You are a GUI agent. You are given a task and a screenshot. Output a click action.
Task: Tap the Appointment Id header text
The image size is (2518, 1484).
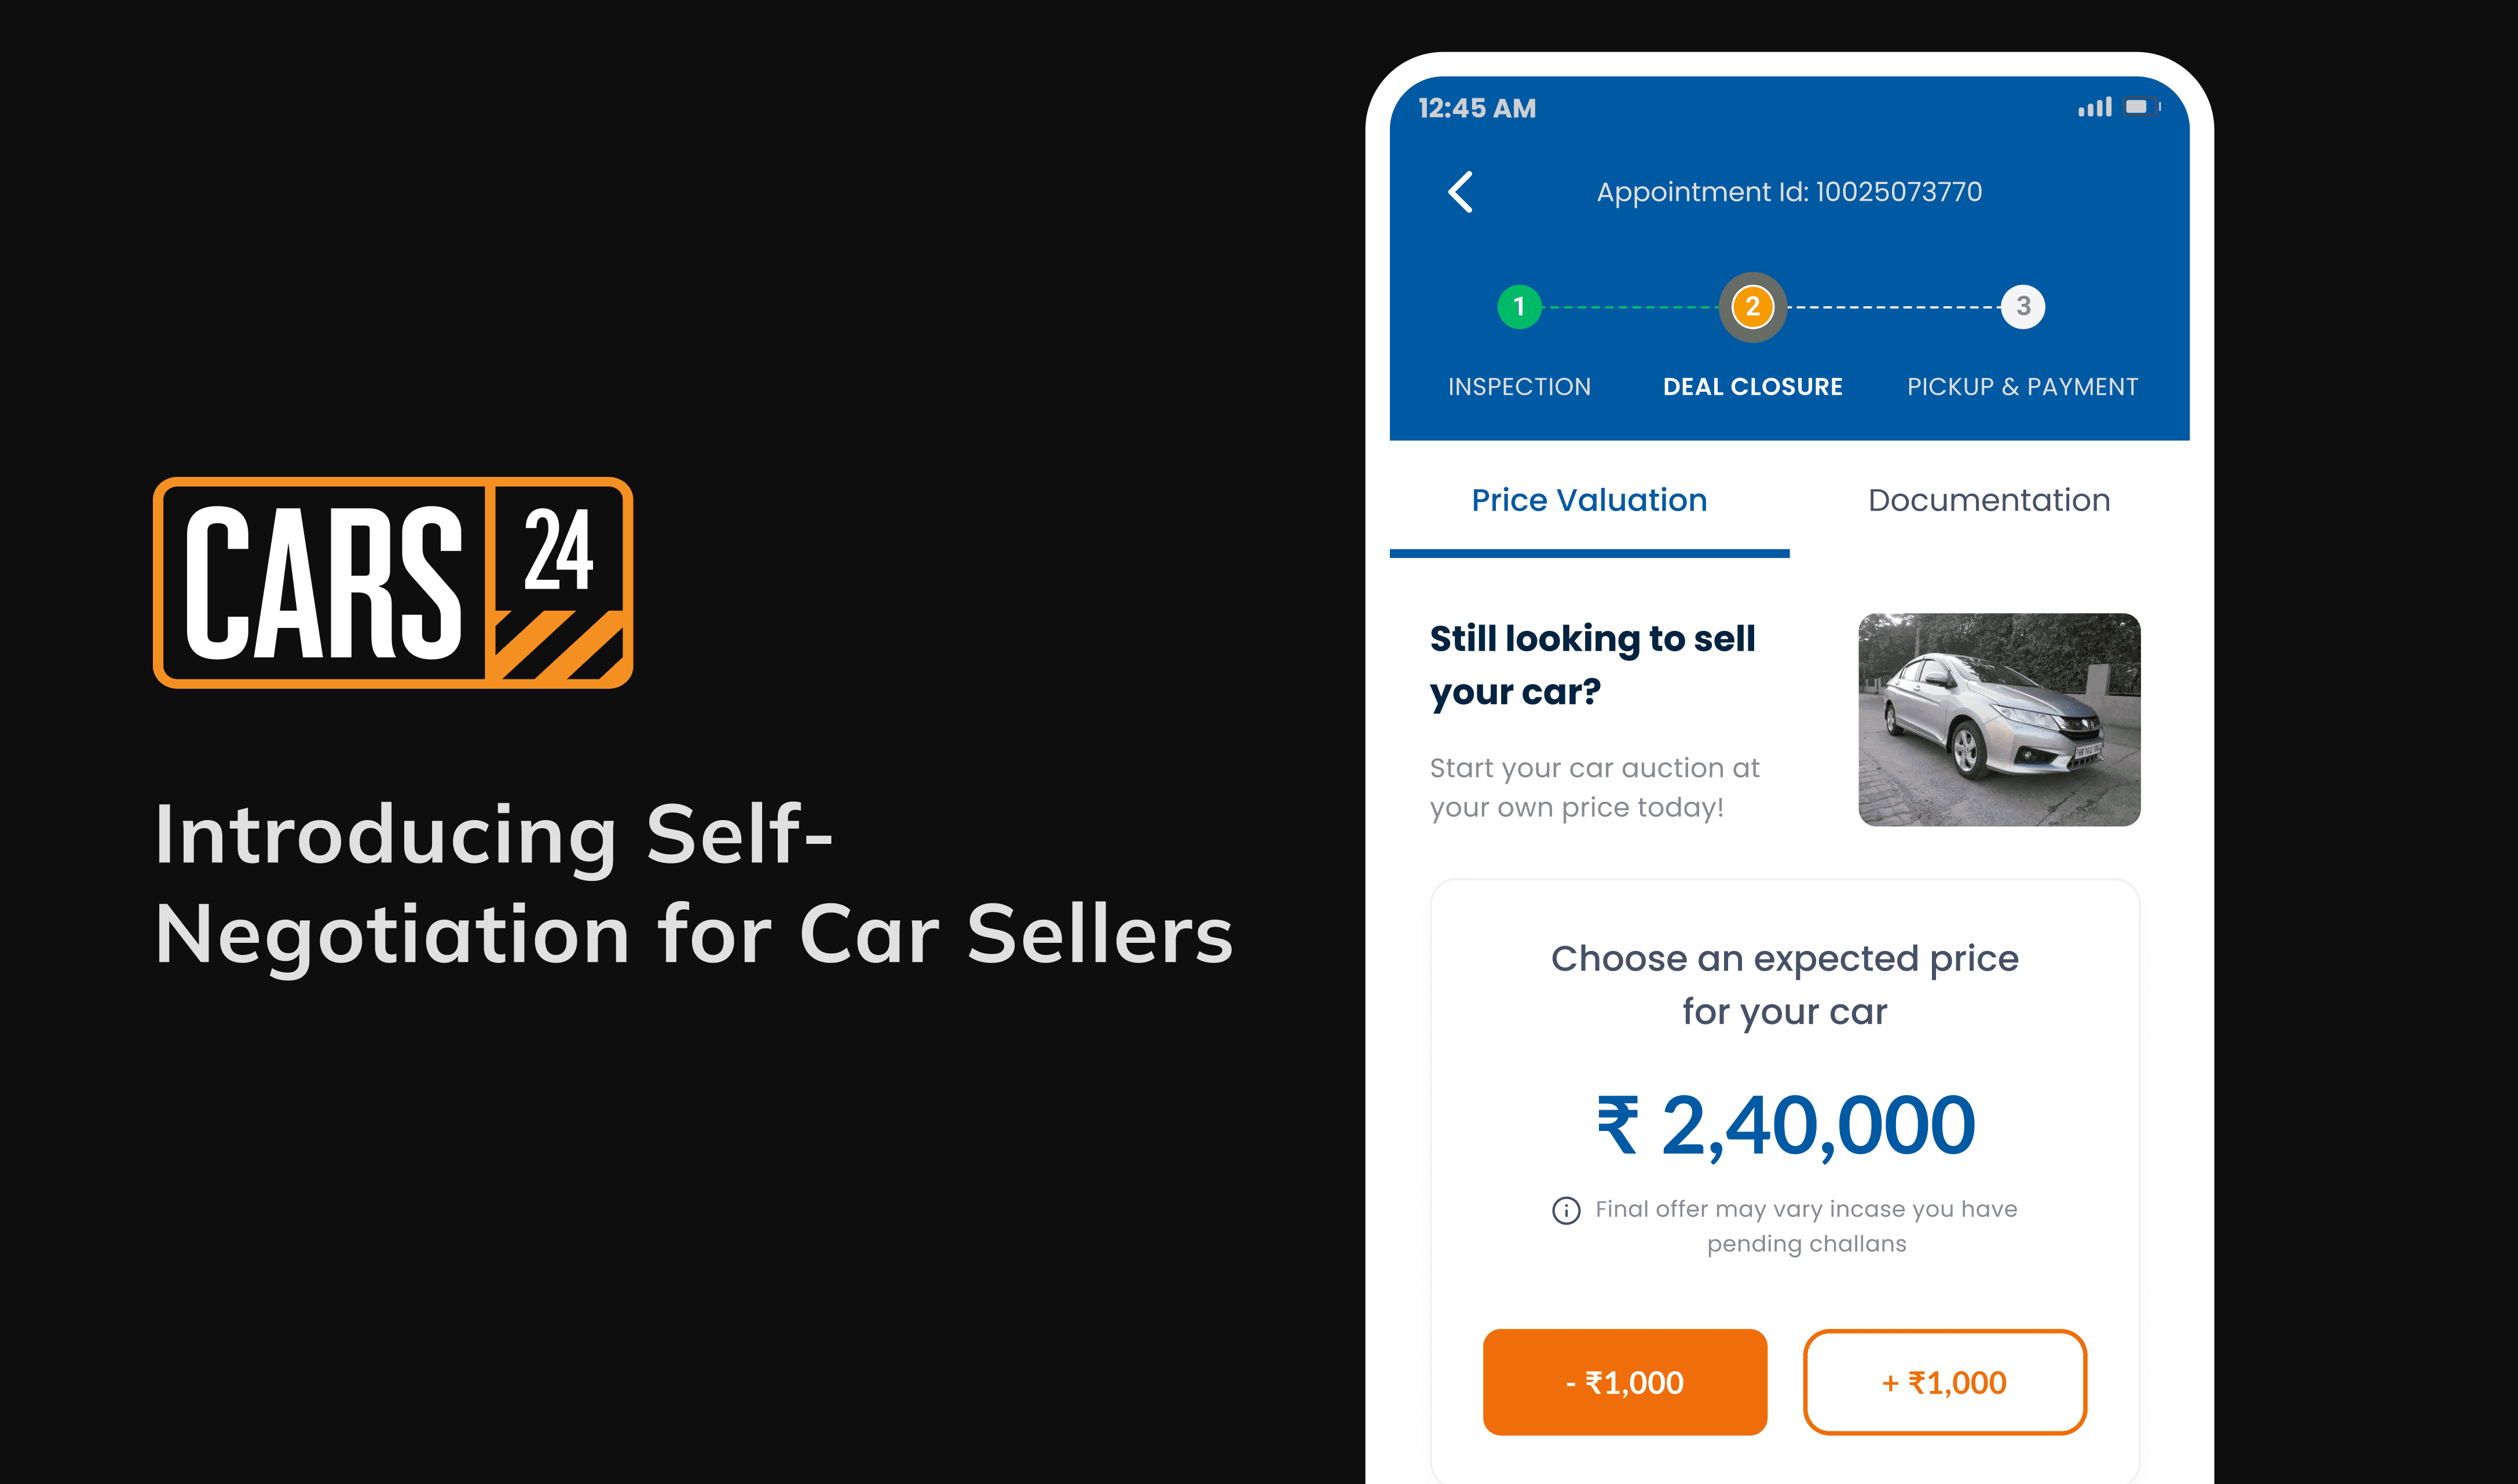point(1789,192)
